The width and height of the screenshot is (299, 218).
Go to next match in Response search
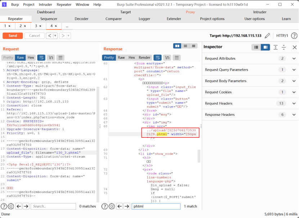tap(127, 206)
